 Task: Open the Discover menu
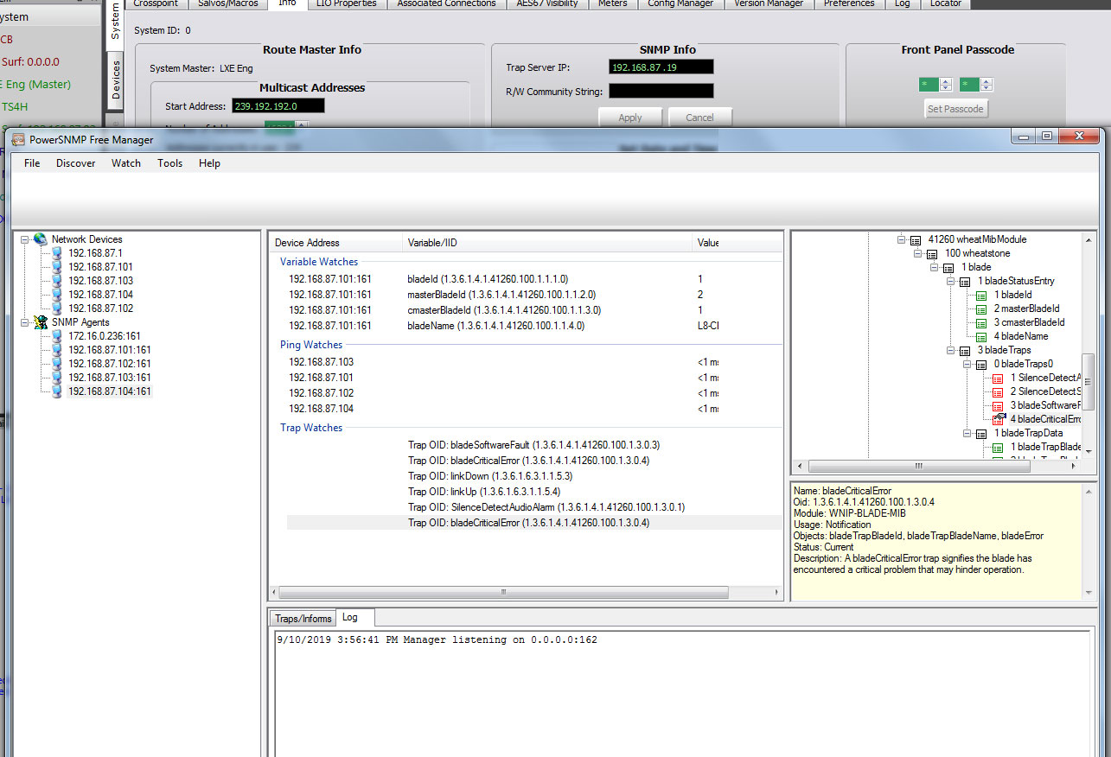[76, 163]
